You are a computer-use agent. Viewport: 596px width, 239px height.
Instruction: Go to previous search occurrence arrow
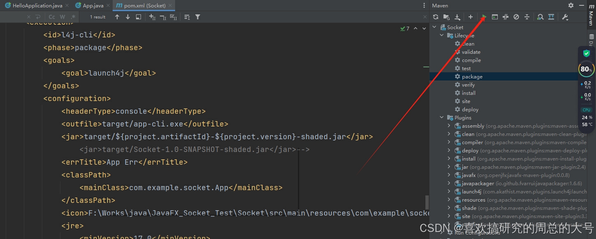(x=117, y=17)
